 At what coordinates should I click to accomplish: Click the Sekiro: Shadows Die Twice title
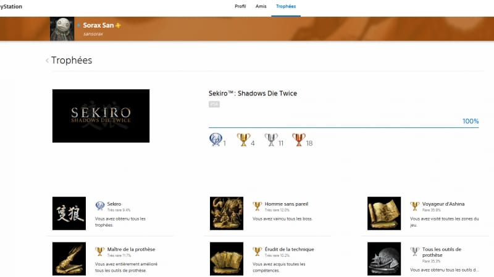(253, 94)
